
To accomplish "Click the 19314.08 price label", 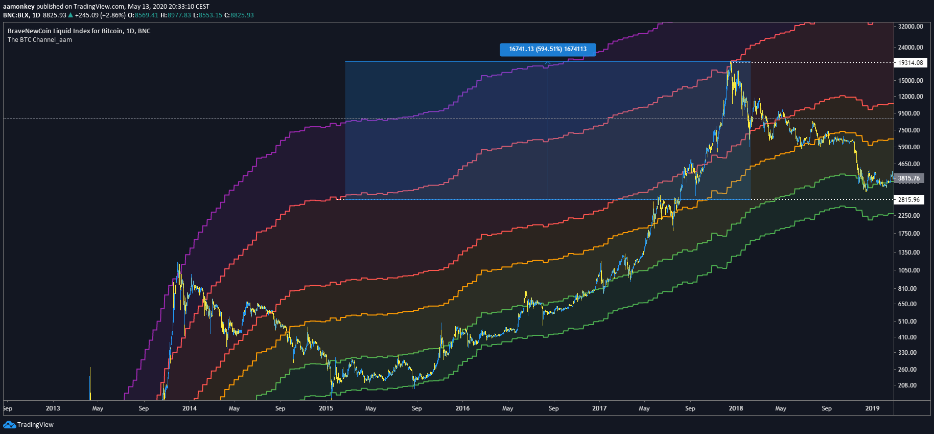I will [x=910, y=63].
